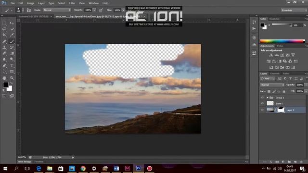Open the Filter menu
This screenshot has width=308, height=173.
click(72, 3)
